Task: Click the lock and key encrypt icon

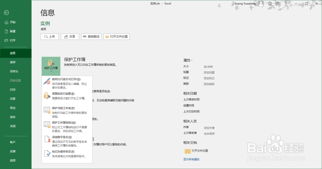Action: [x=47, y=96]
